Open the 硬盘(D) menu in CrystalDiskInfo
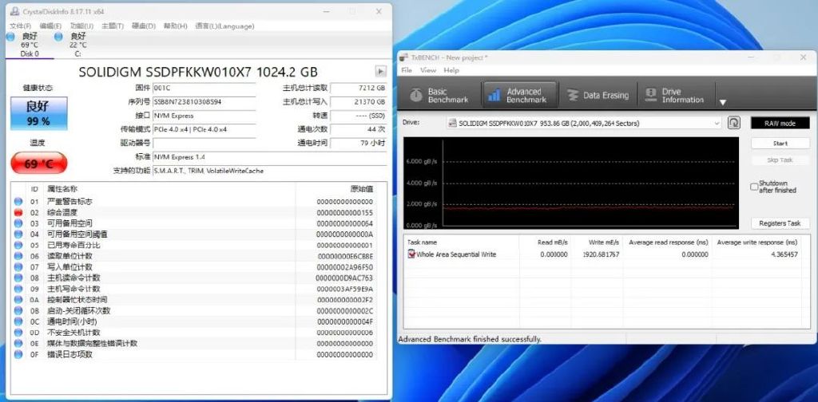Viewport: 818px width, 402px height. 144,26
